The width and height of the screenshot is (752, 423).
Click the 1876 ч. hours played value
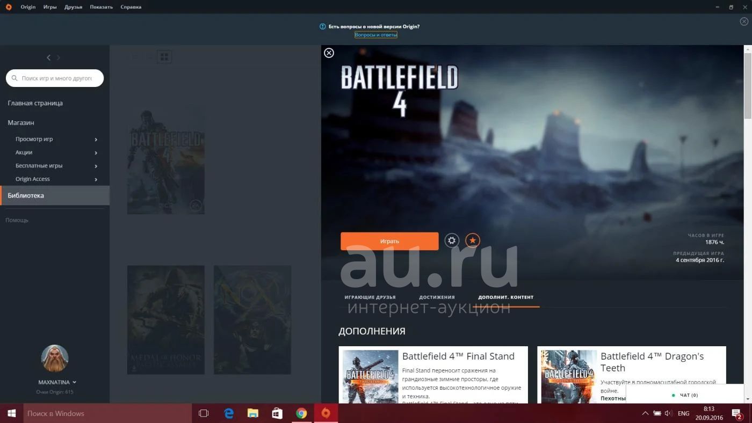714,242
